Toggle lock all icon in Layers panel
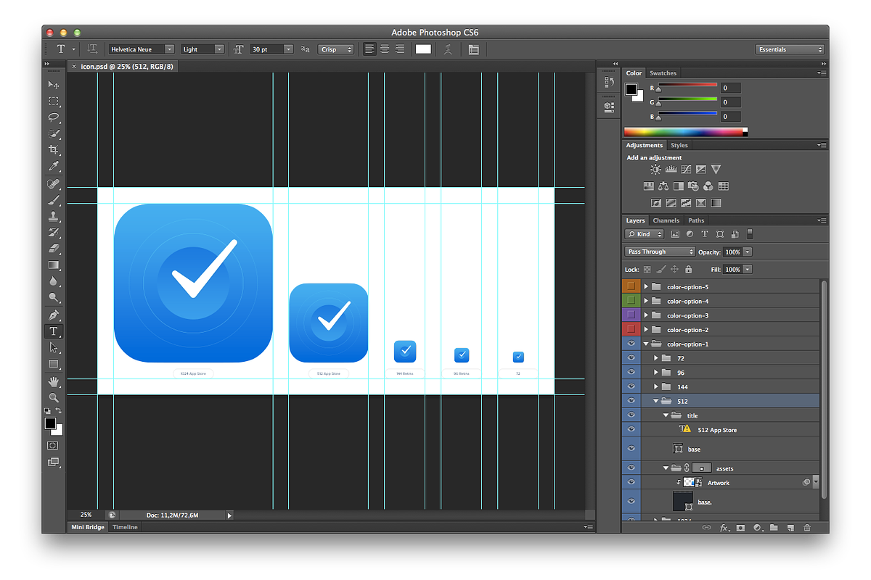The width and height of the screenshot is (871, 580). click(x=688, y=269)
